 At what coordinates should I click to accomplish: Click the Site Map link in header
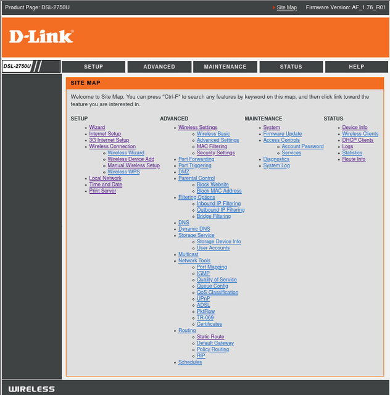(287, 7)
